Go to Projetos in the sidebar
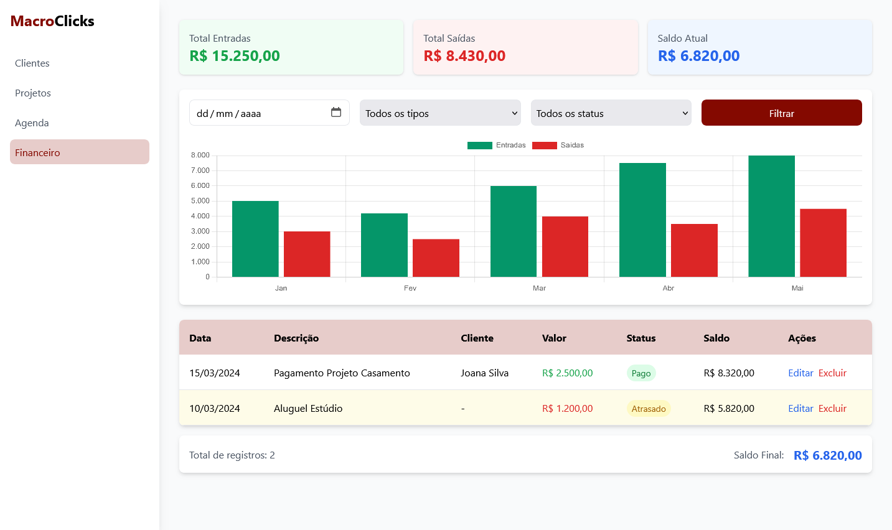 coord(33,93)
